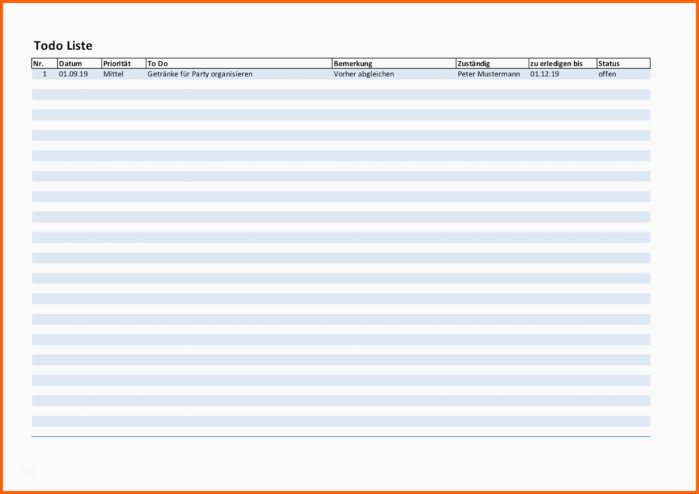Click the name "Peter Mustermann"
The width and height of the screenshot is (699, 494).
pyautogui.click(x=489, y=74)
